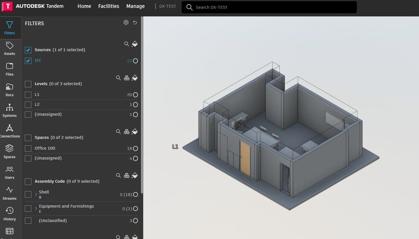Open the Streams sidebar icon

click(9, 193)
